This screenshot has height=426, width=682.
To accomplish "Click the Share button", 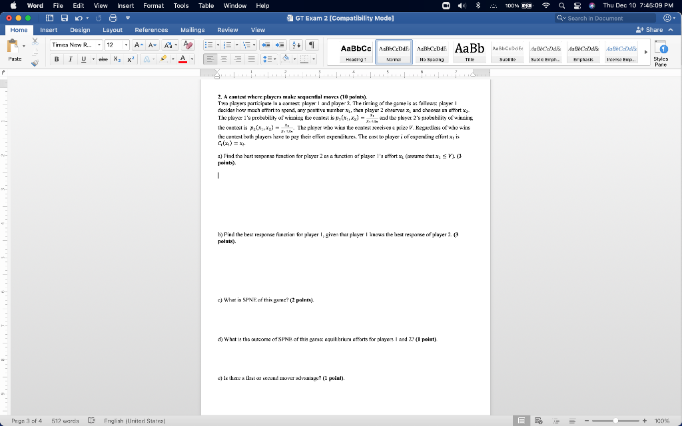I will [649, 30].
